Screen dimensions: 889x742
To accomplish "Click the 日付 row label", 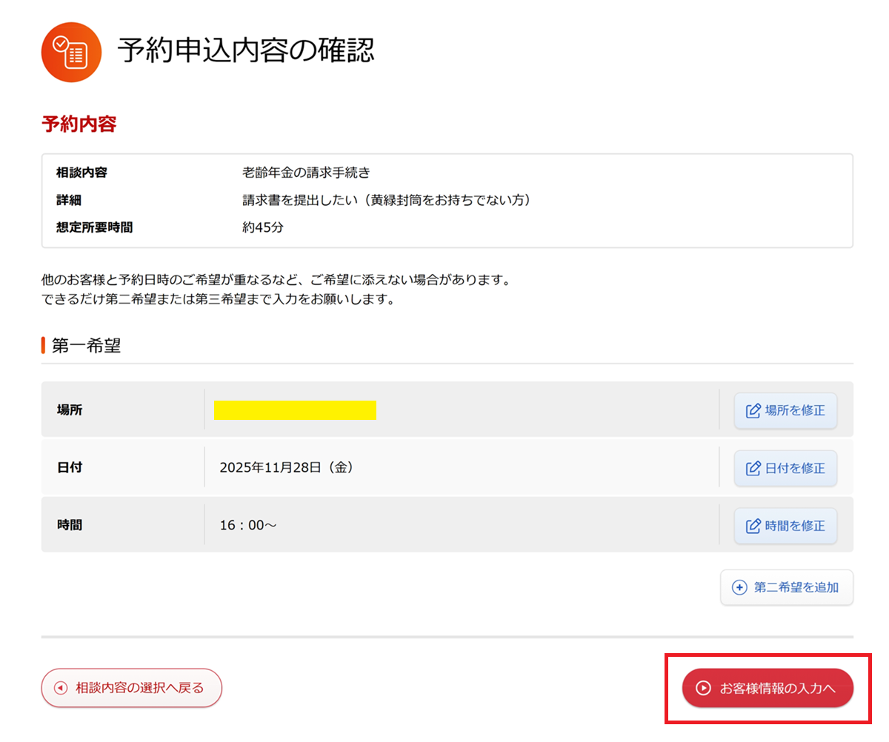I will [x=70, y=468].
